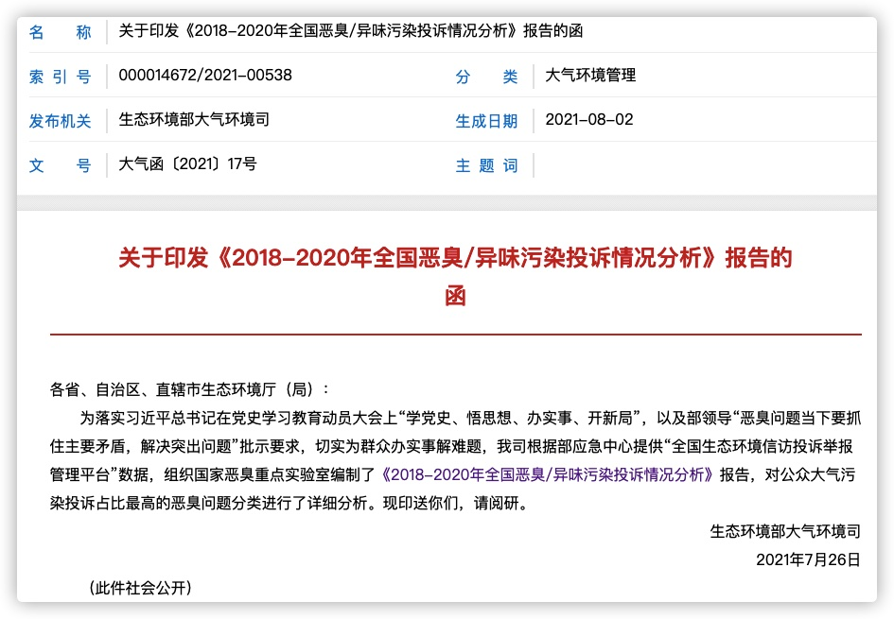Click the red document heading title
This screenshot has height=619, width=894.
[x=455, y=259]
